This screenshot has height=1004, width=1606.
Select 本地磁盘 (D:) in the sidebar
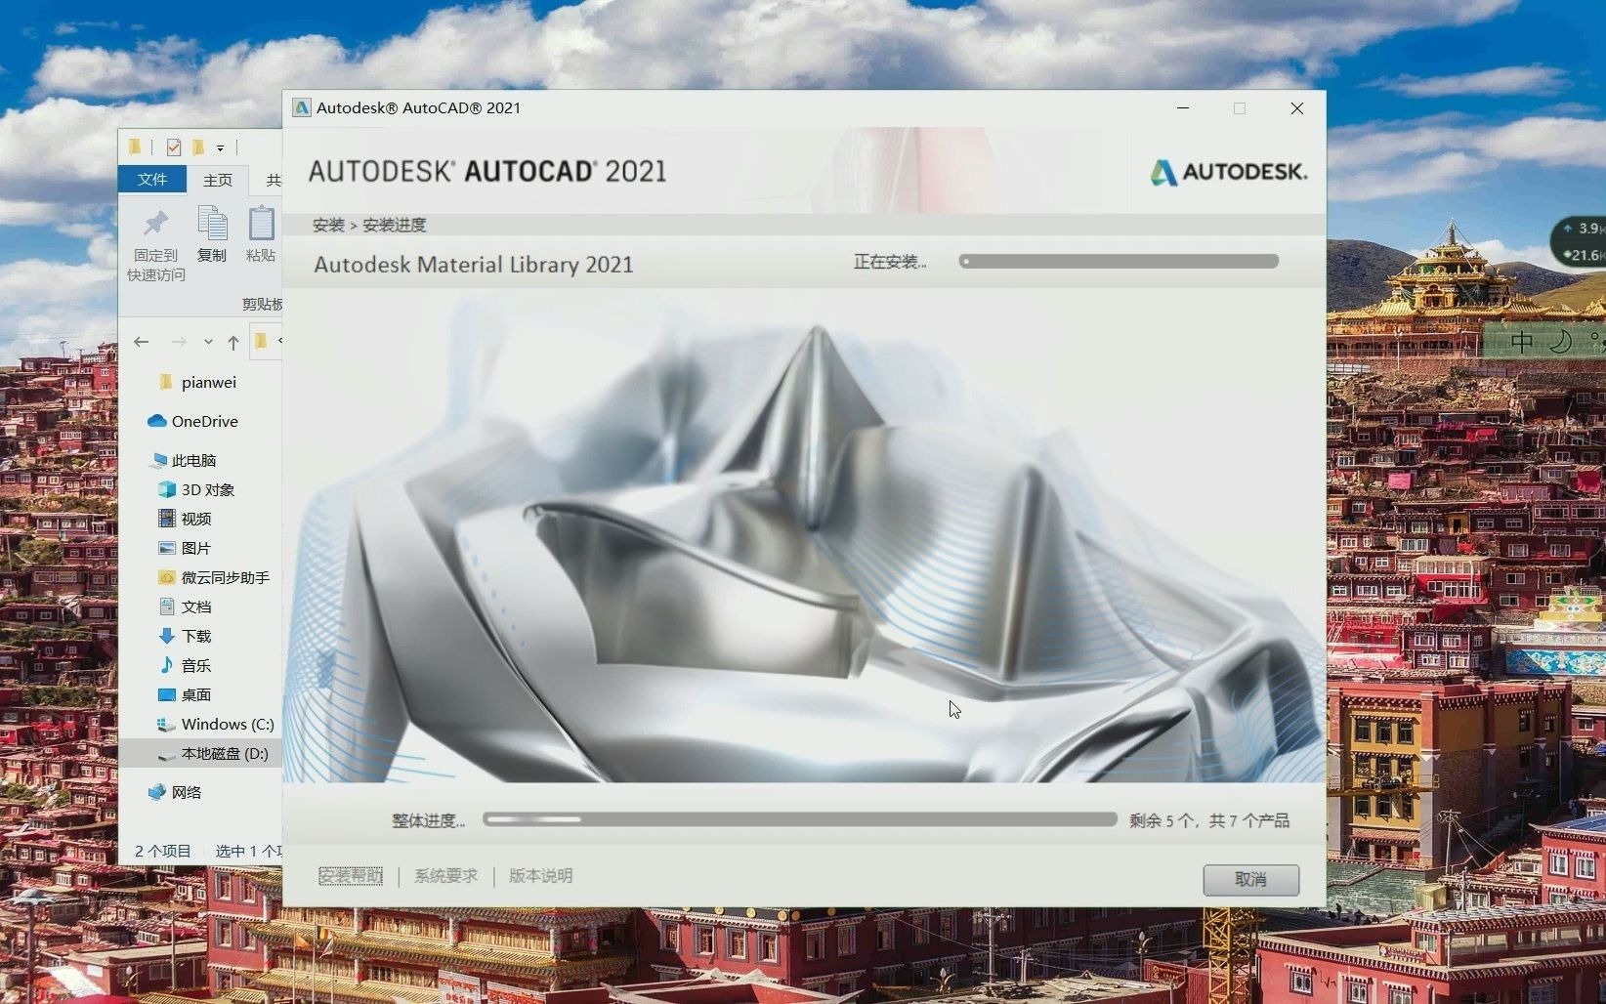(223, 753)
